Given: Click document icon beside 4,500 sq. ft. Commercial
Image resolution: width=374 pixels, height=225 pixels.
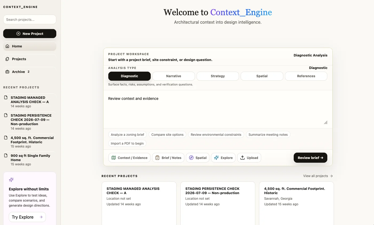Looking at the screenshot, I should click(x=6, y=138).
